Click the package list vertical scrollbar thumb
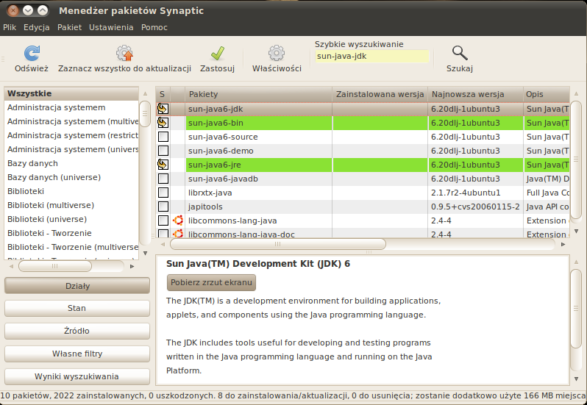 point(576,160)
